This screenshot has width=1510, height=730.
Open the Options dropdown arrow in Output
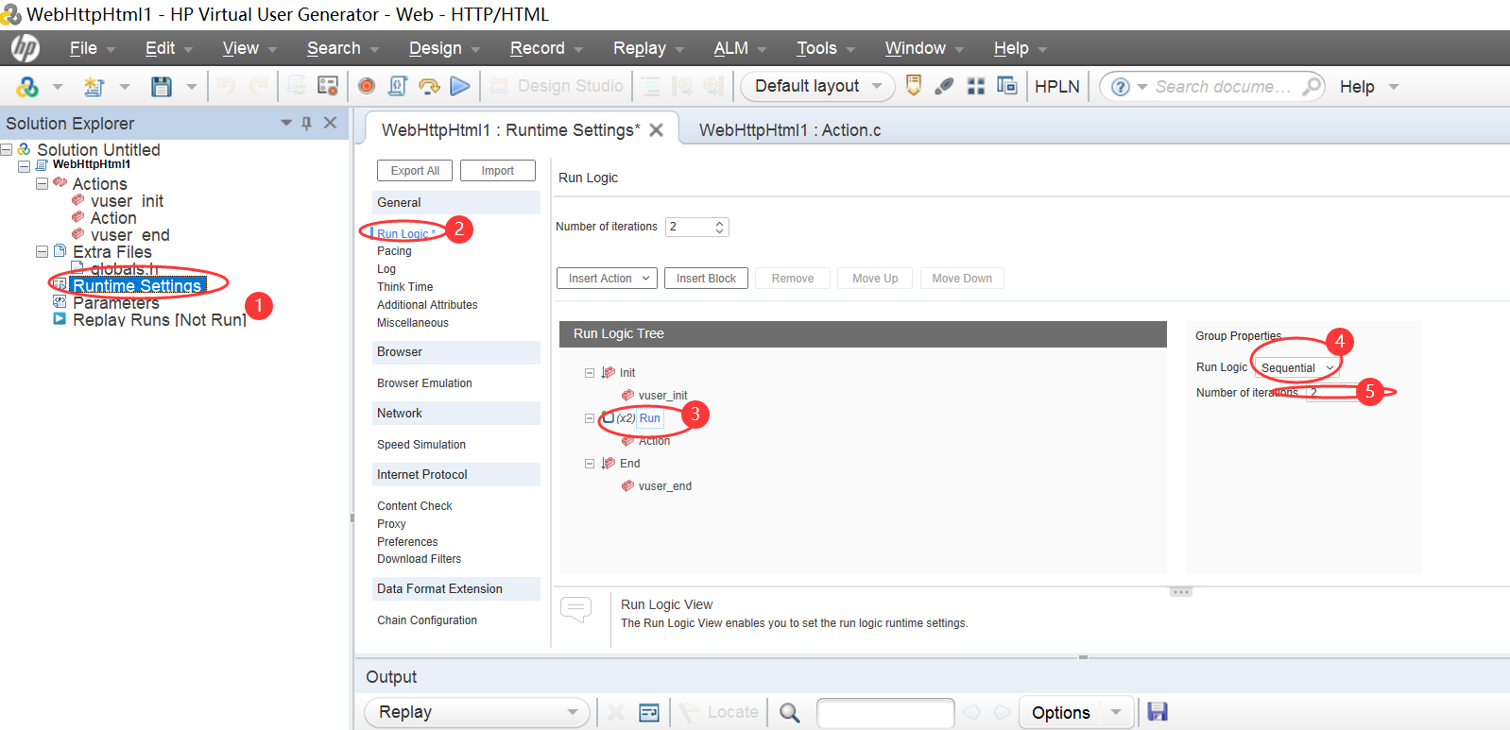click(x=1116, y=713)
